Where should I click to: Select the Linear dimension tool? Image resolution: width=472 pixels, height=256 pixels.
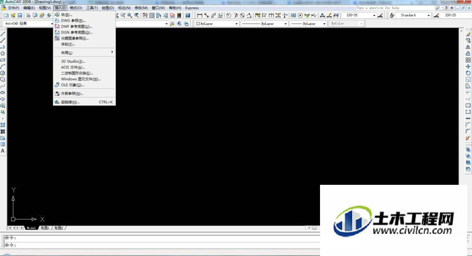200,15
